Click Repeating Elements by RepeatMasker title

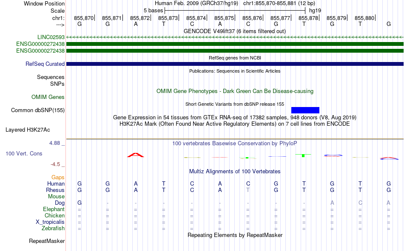(x=235, y=235)
